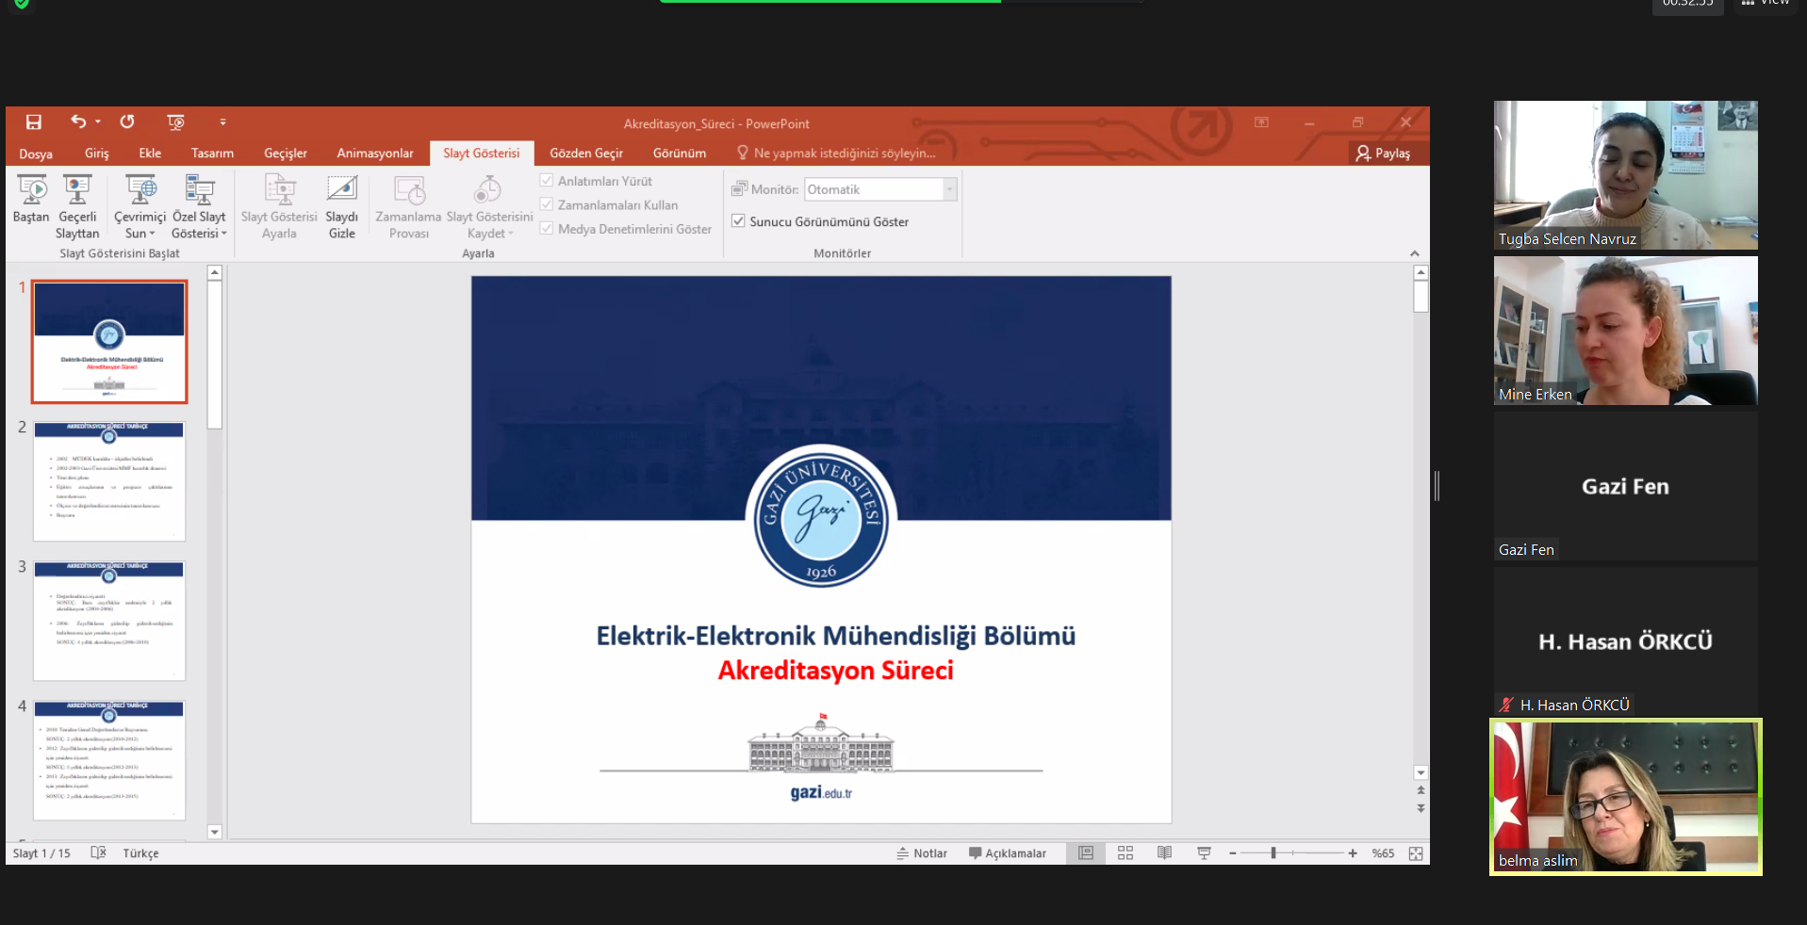Screen dimensions: 1807x925
Task: Select the Slayt Gösterisi tab
Action: pyautogui.click(x=482, y=154)
